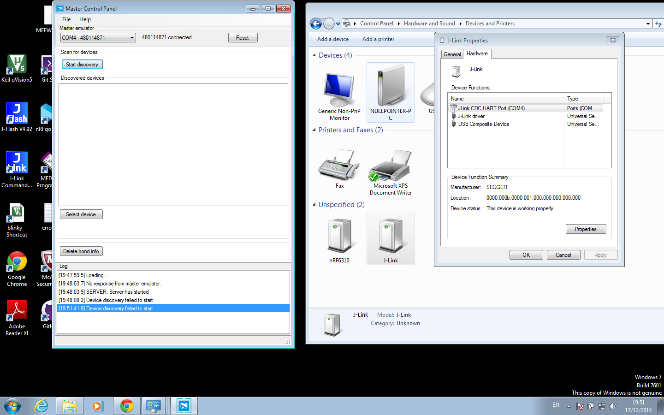This screenshot has width=664, height=415.
Task: Open the address bar history dropdown
Action: (x=648, y=24)
